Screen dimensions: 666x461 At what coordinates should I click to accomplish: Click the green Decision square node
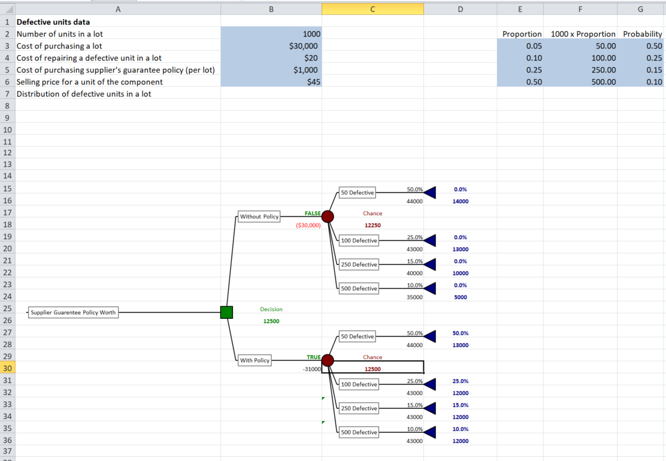[x=226, y=312]
